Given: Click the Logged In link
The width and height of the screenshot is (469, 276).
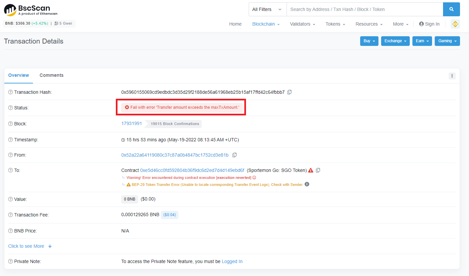Looking at the screenshot, I should (232, 261).
